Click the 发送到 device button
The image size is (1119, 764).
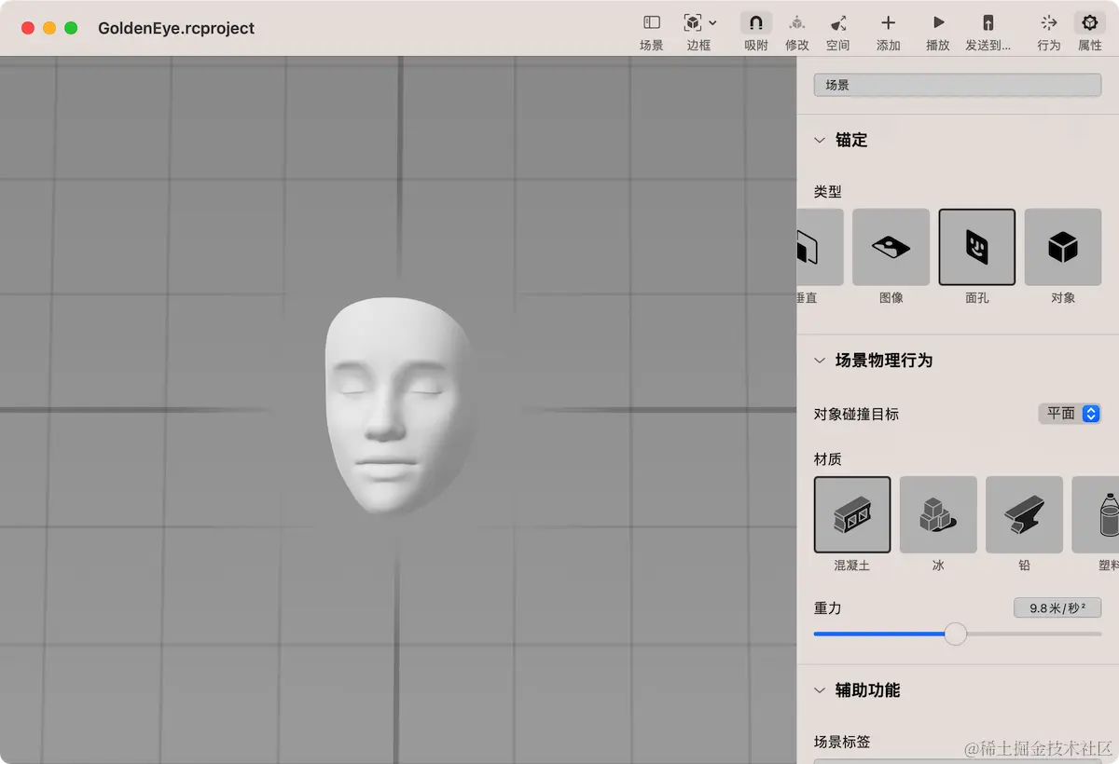988,22
